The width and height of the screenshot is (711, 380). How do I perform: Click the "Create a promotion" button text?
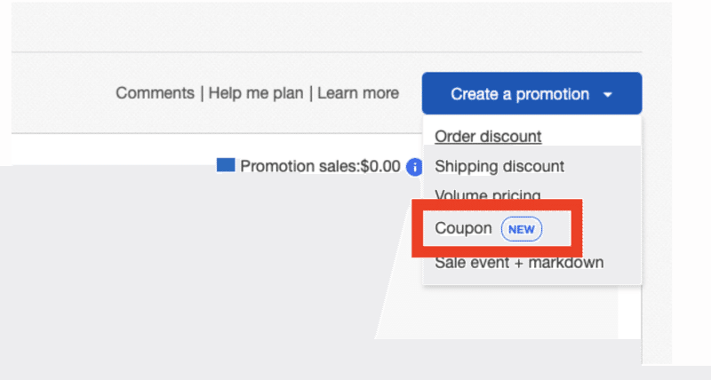click(520, 94)
